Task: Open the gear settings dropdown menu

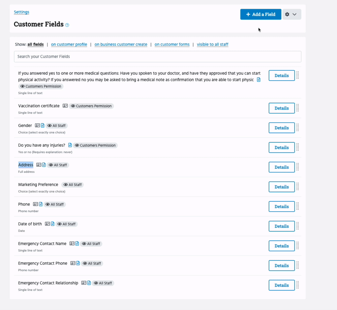Action: 292,14
